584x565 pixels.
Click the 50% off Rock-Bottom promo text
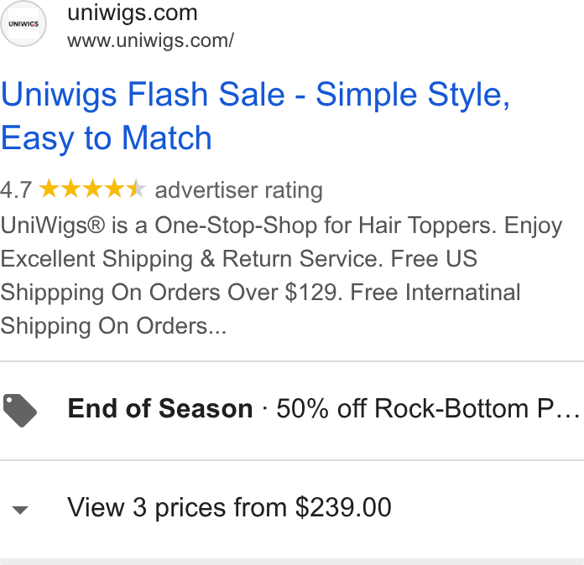tap(428, 409)
